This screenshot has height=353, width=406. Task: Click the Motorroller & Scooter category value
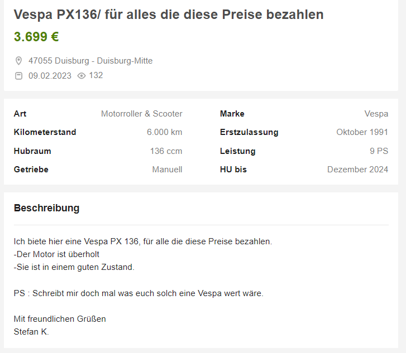coord(141,114)
